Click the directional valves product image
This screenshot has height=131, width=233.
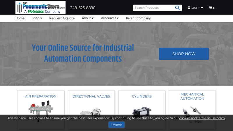click(91, 112)
